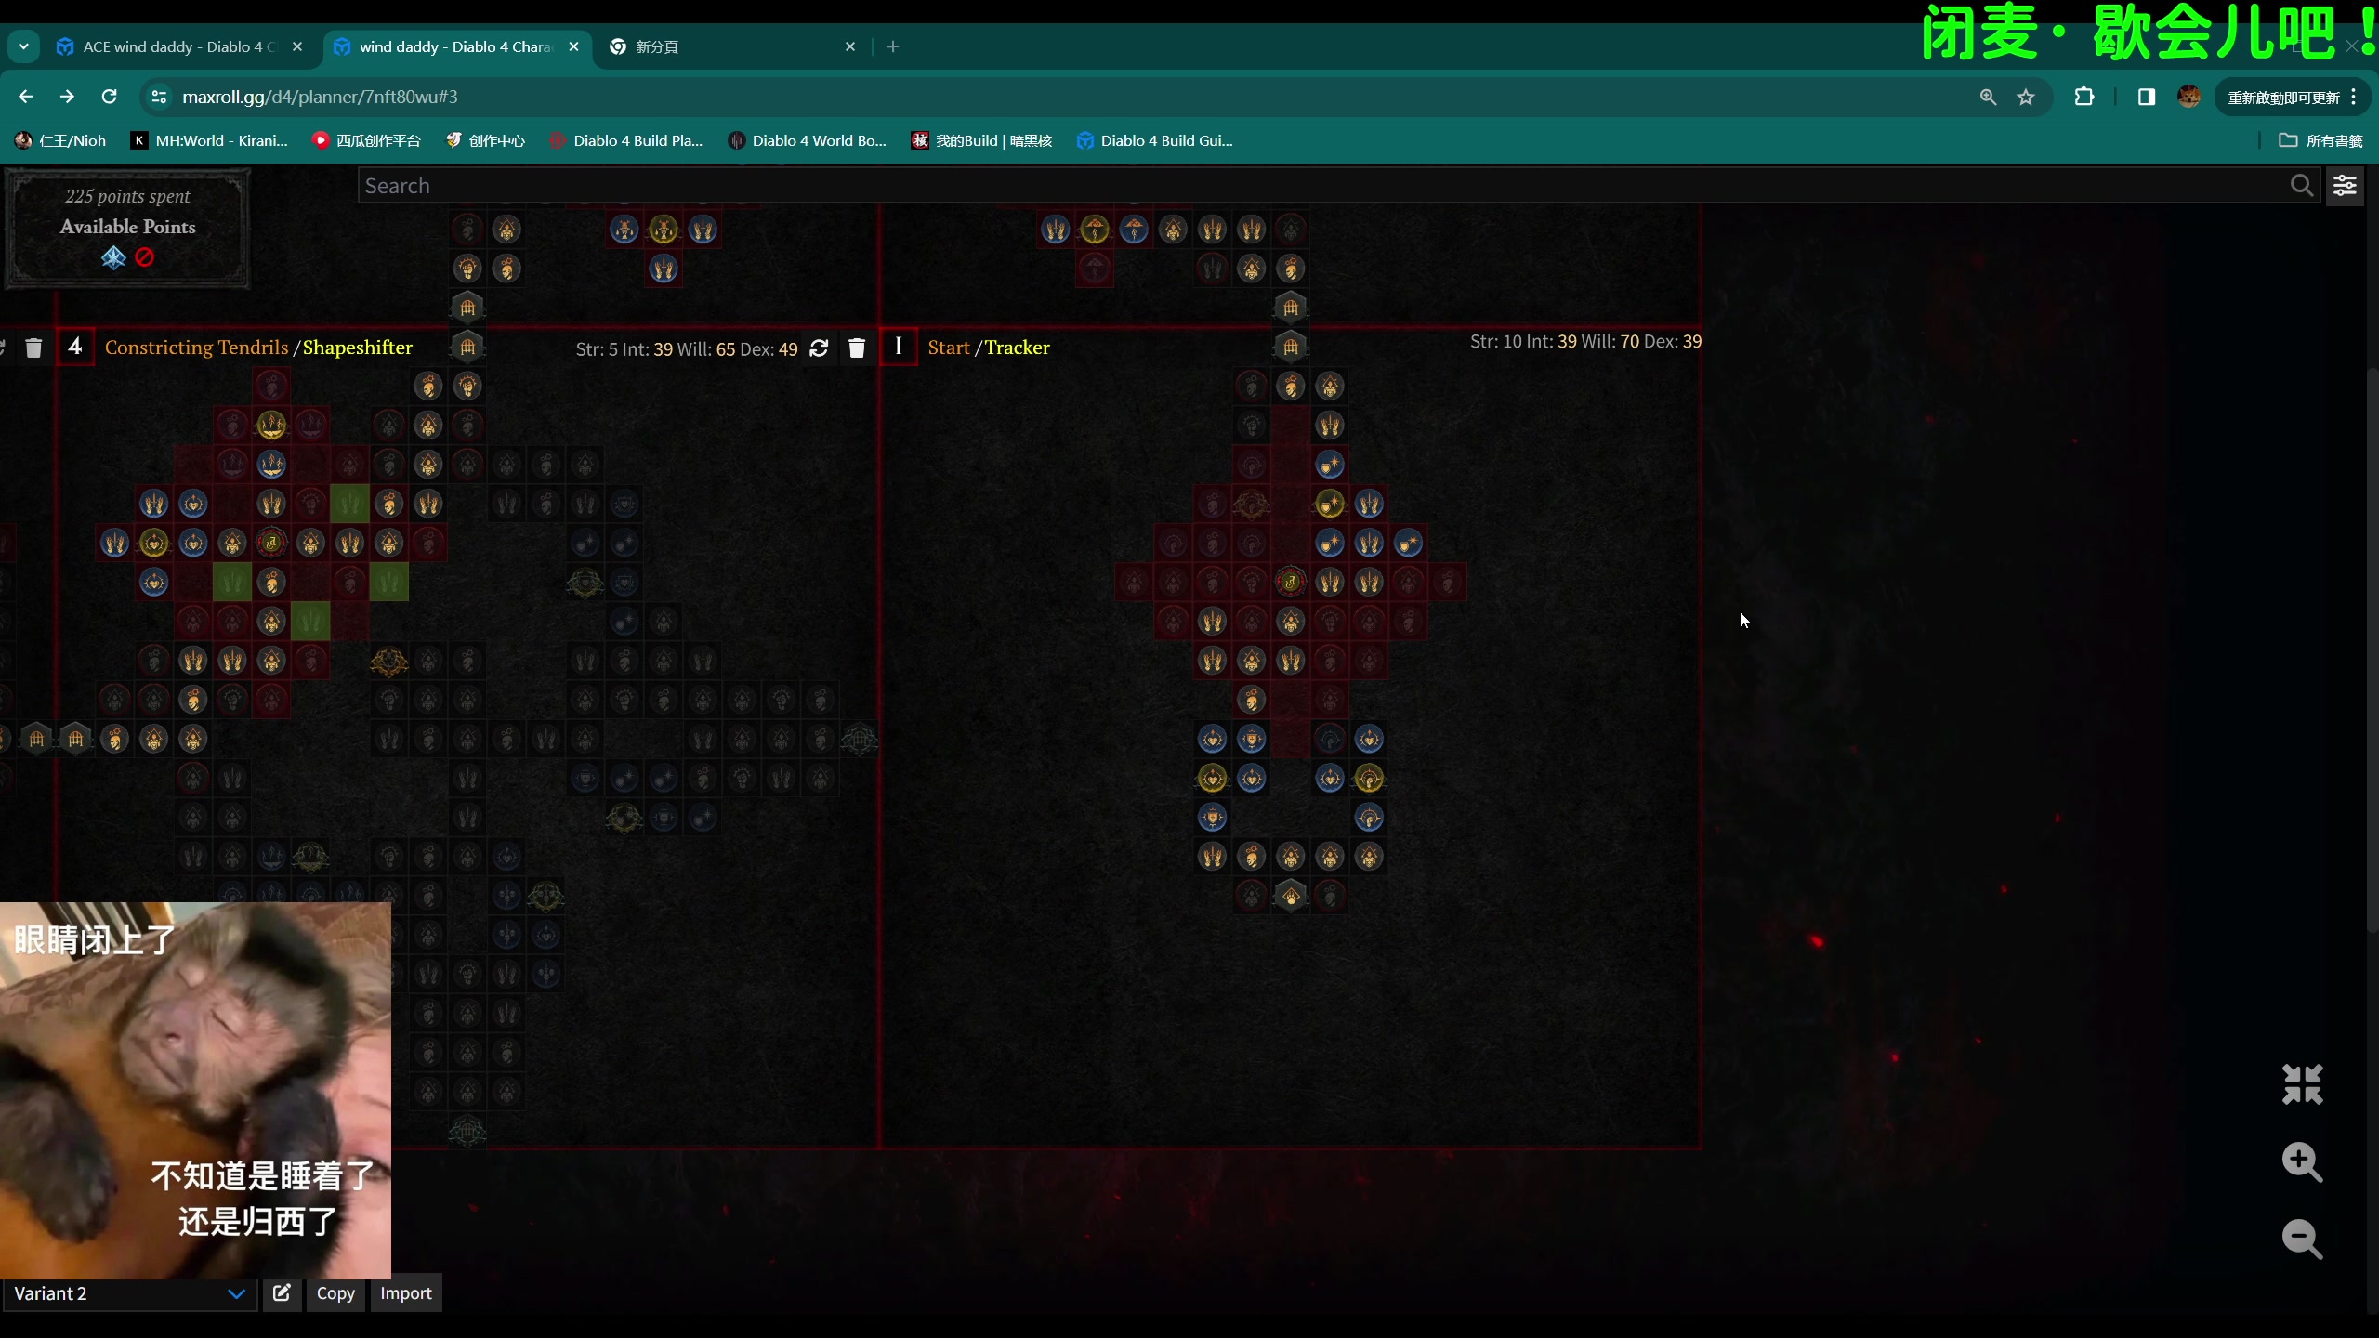Screen dimensions: 2379x1338
Task: Bookmark this page with star icon
Action: (x=2026, y=97)
